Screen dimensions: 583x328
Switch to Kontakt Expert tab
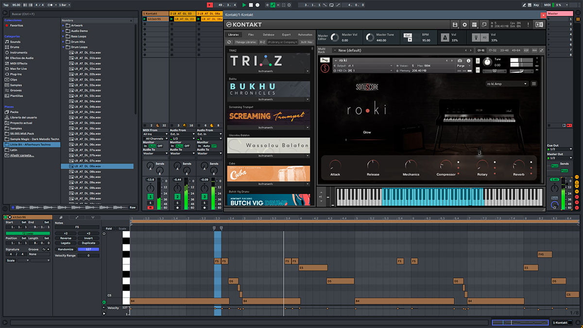[286, 35]
